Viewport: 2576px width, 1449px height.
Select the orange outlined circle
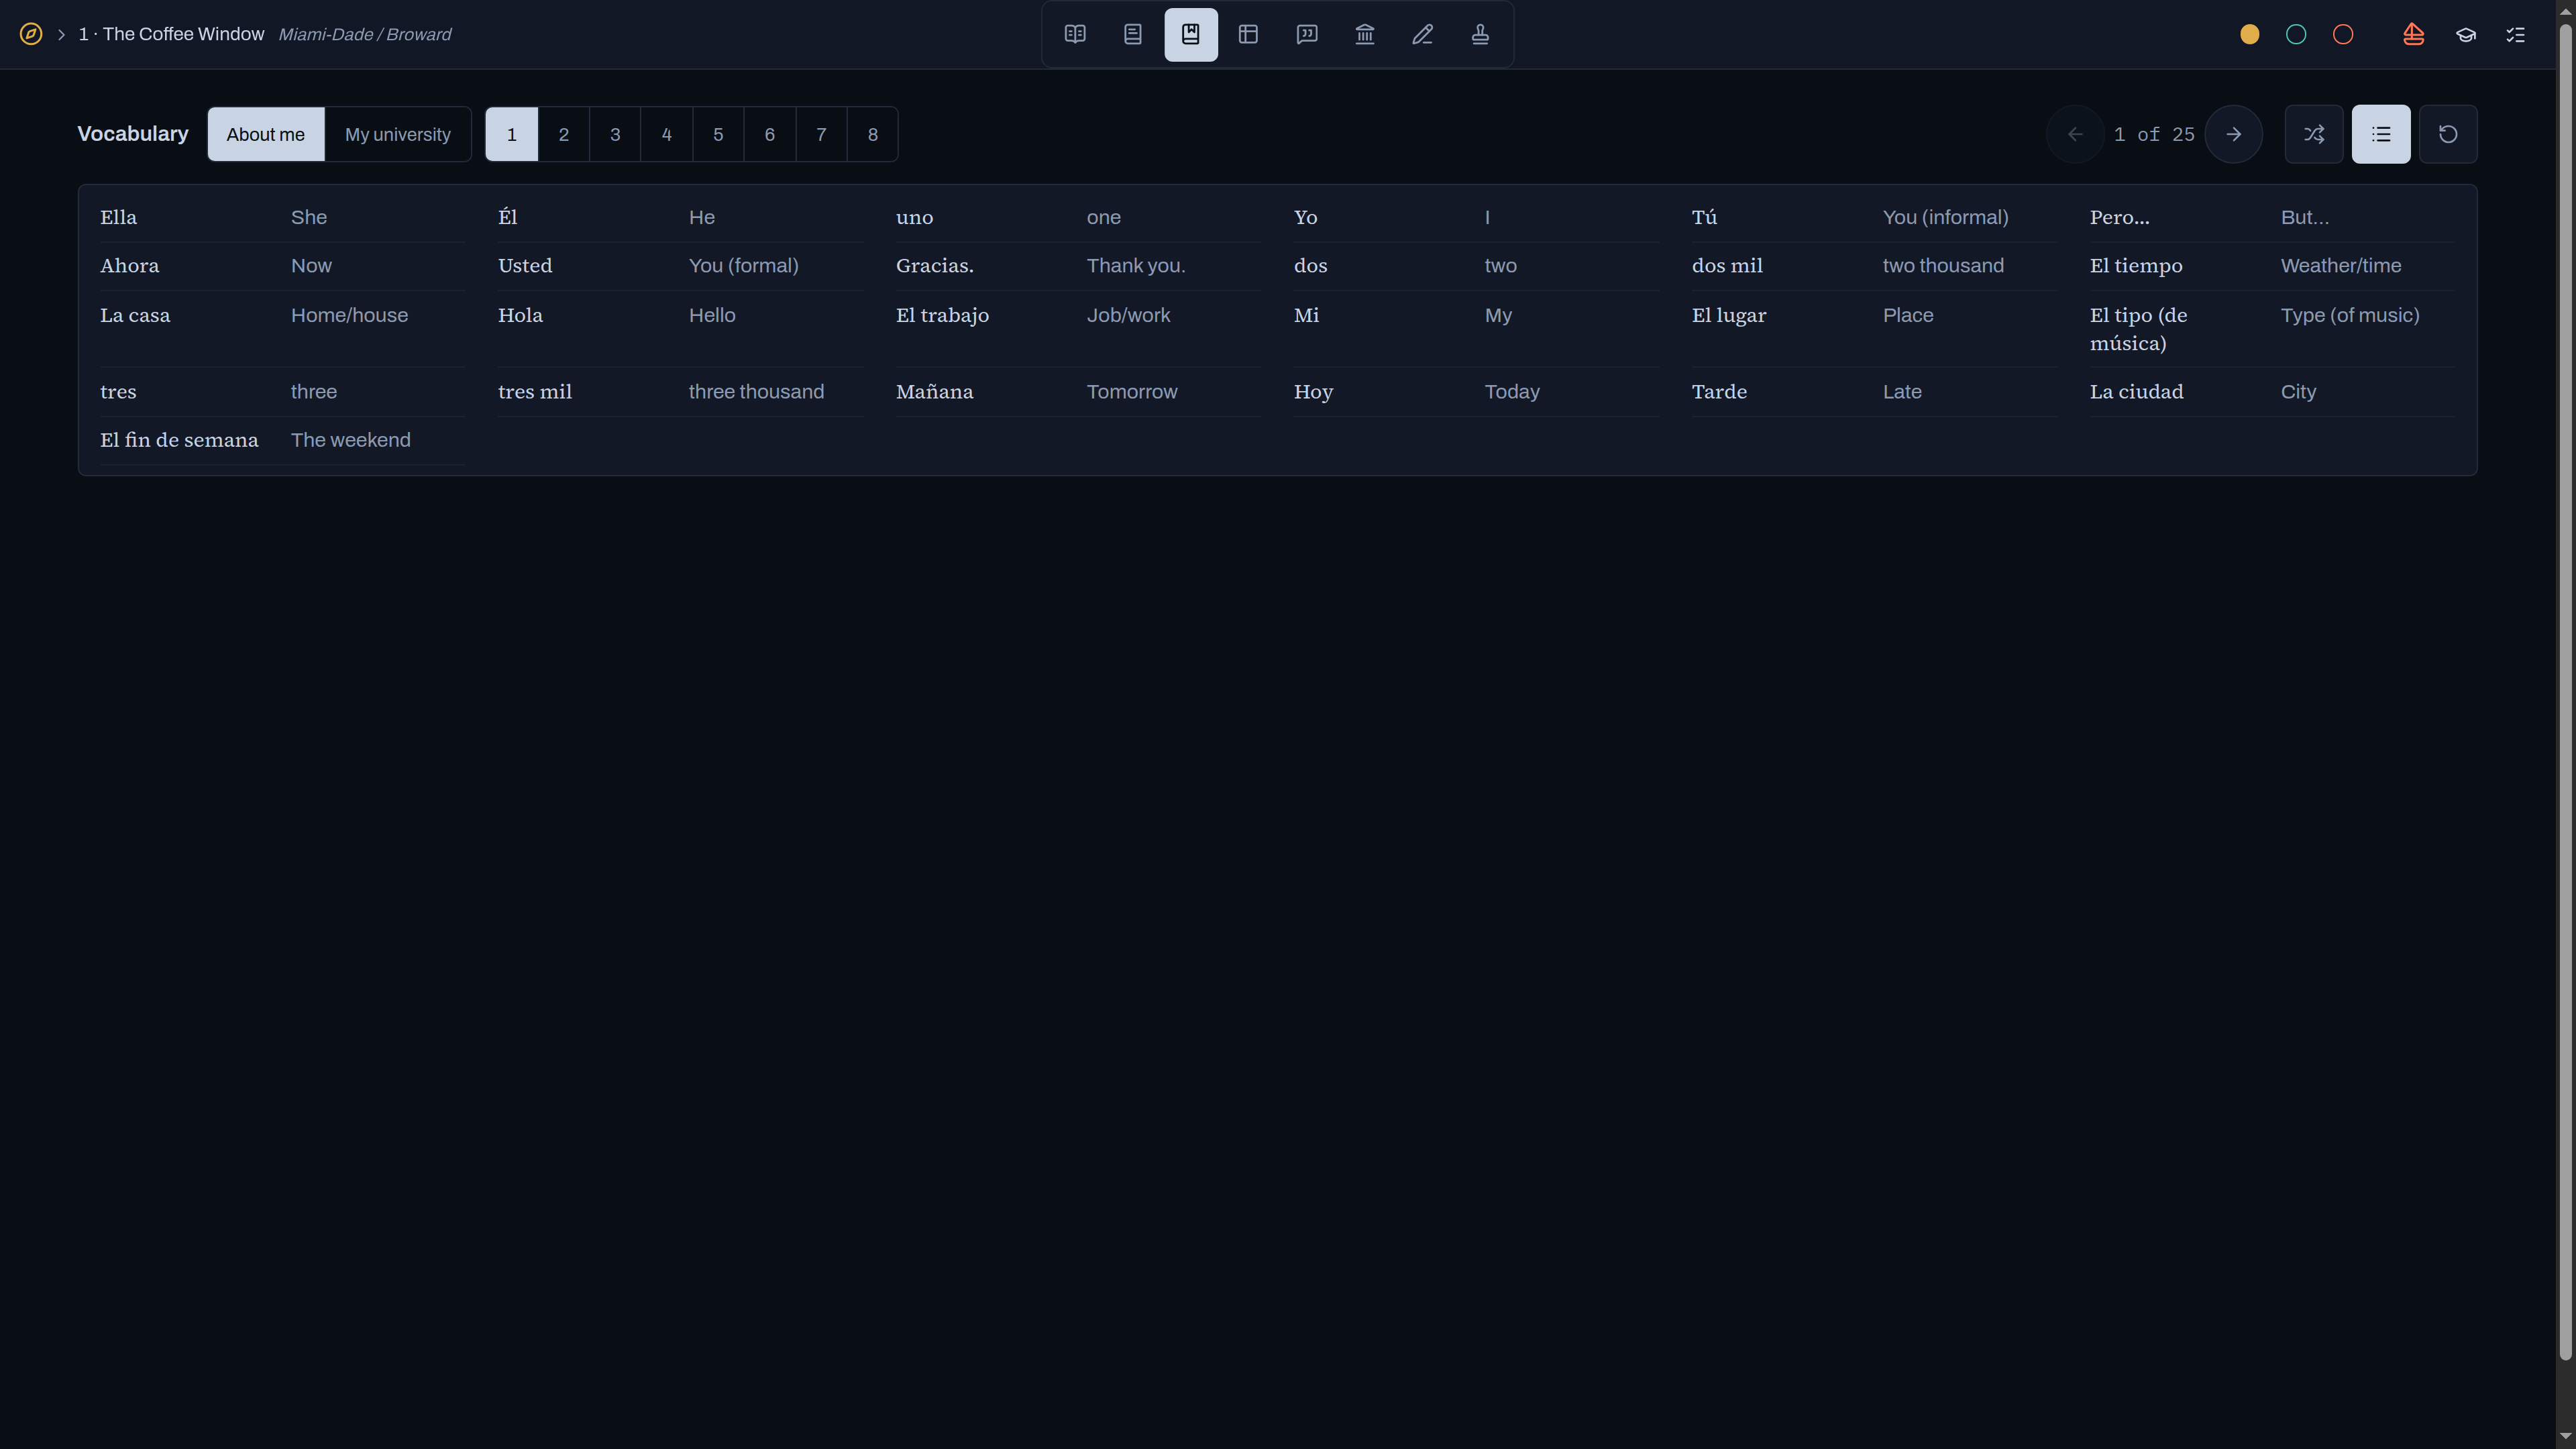coord(2343,34)
